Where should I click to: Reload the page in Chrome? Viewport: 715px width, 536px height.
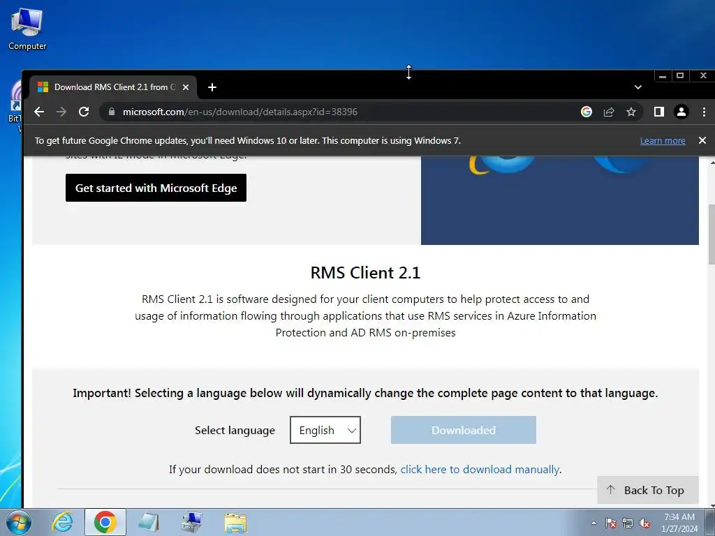point(84,112)
